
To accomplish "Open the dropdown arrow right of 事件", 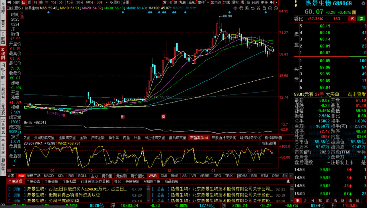I will point(208,2).
